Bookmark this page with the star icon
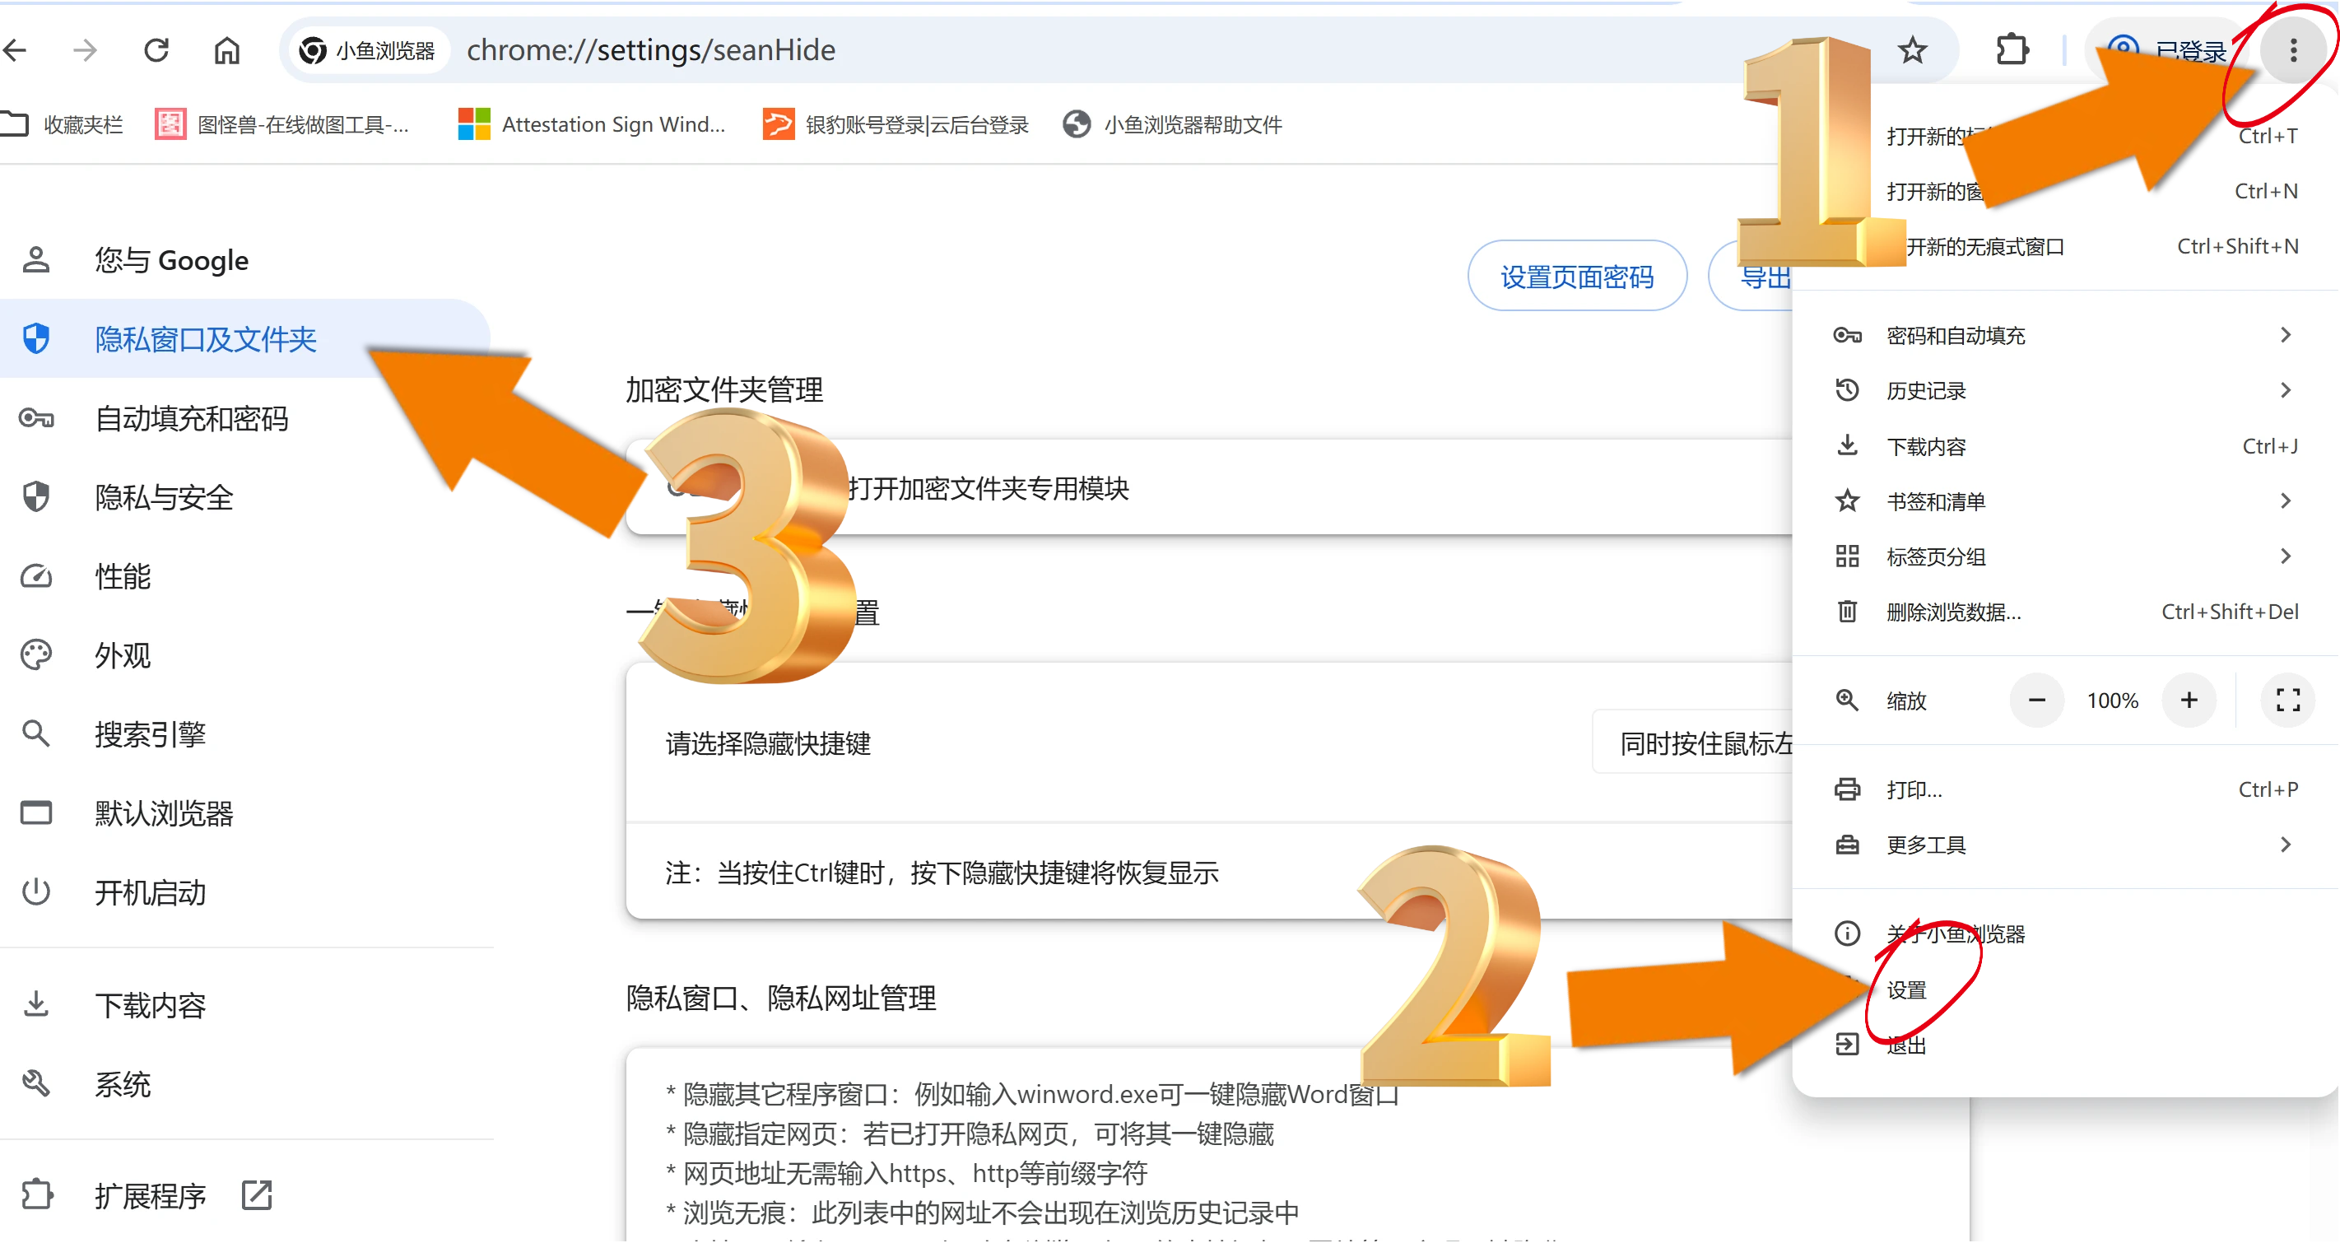 pos(1912,50)
